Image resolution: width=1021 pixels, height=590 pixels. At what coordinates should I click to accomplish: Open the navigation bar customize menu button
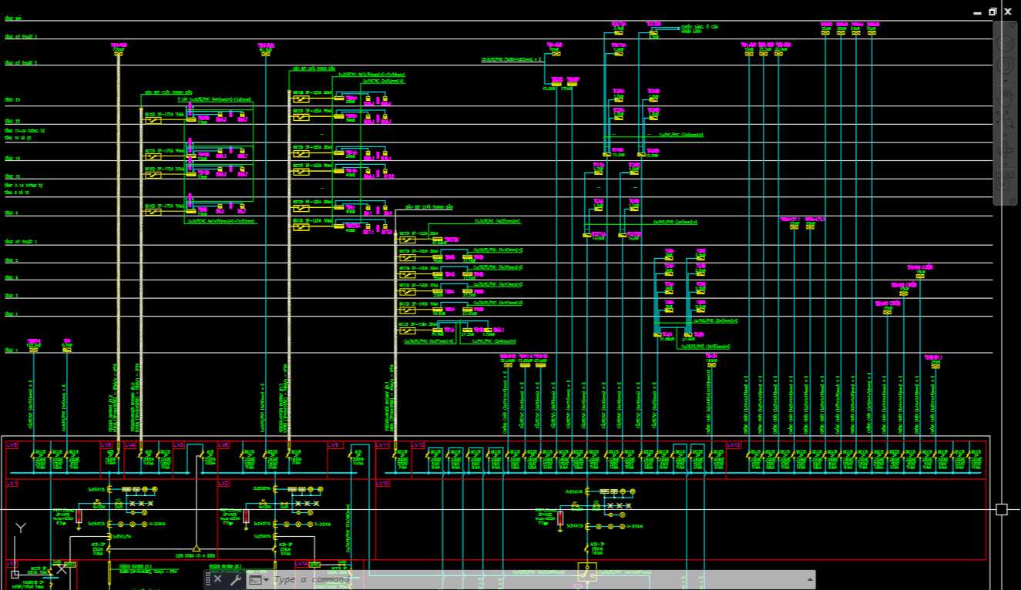pyautogui.click(x=1006, y=199)
